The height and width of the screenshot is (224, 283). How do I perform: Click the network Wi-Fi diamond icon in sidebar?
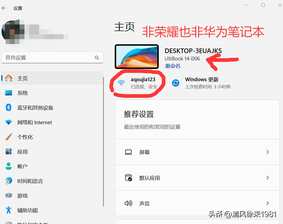pyautogui.click(x=8, y=122)
